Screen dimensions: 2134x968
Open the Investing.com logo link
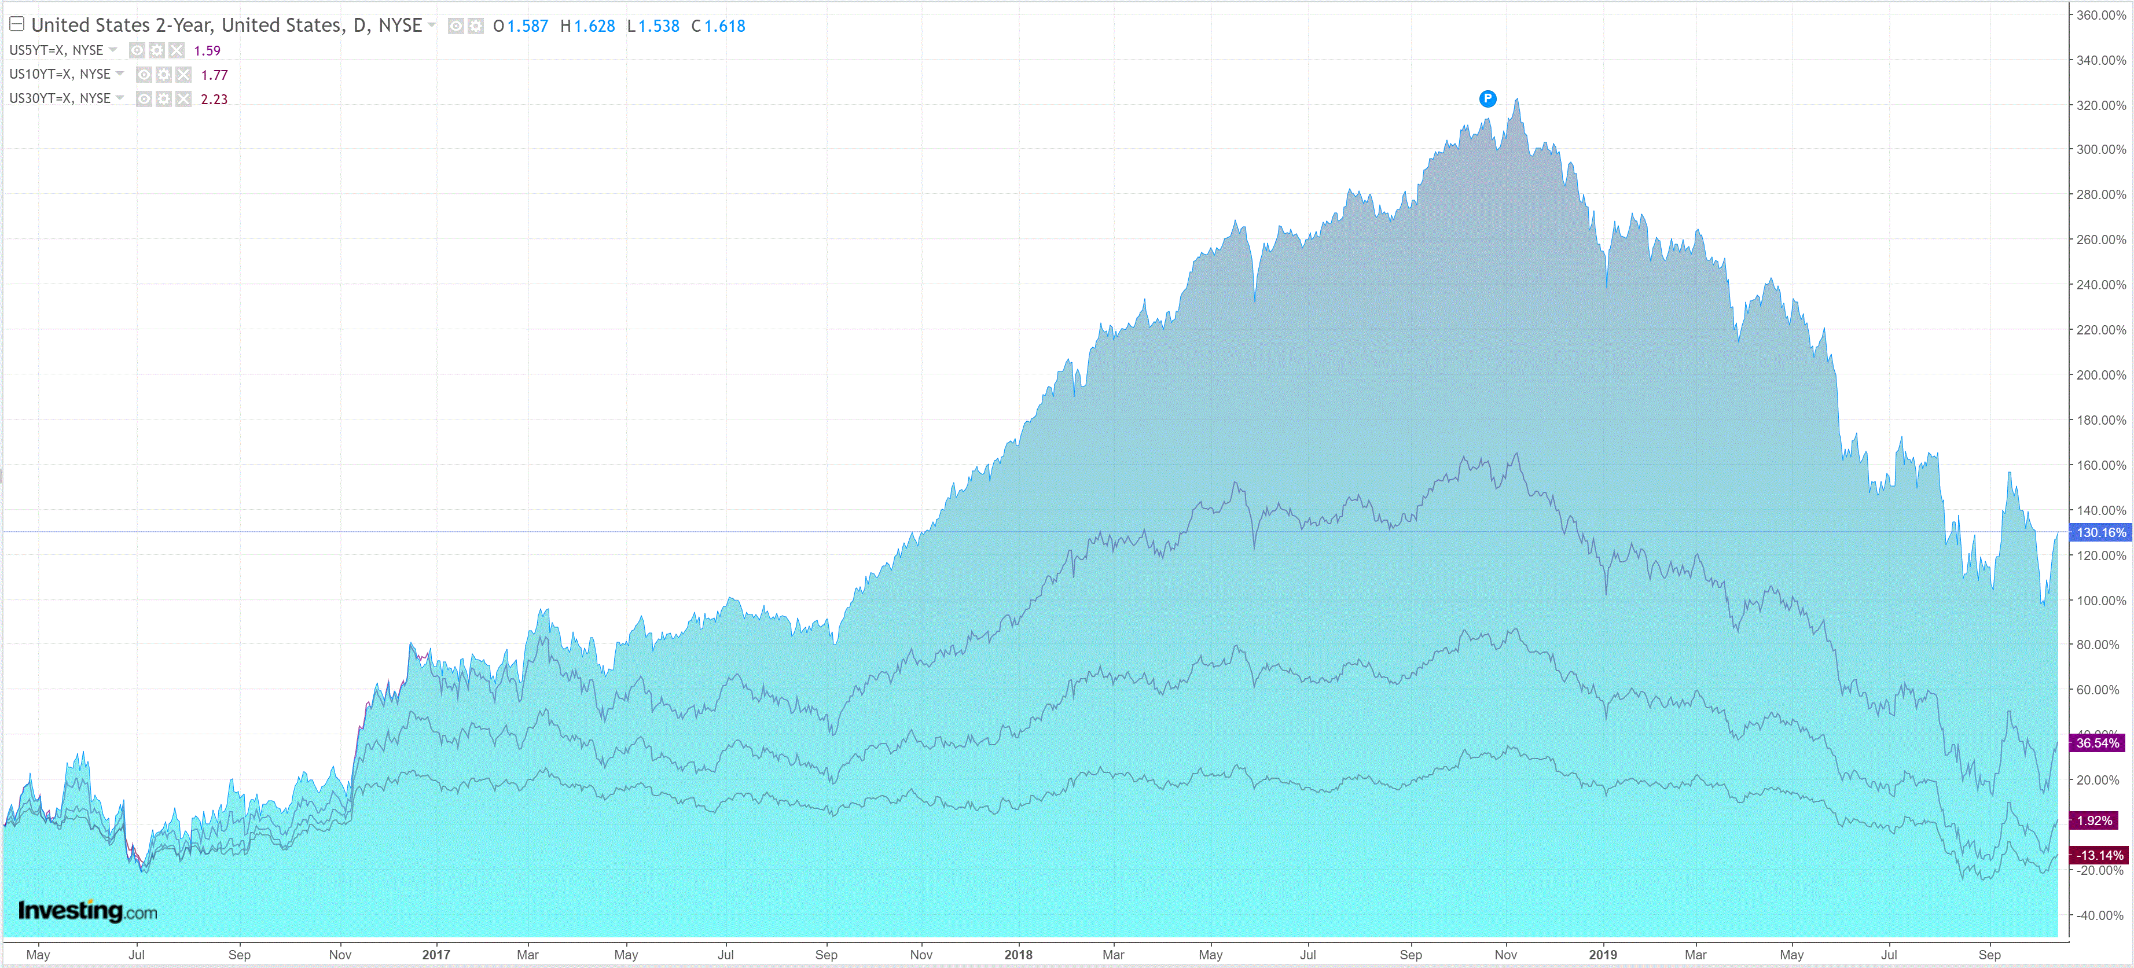tap(87, 911)
